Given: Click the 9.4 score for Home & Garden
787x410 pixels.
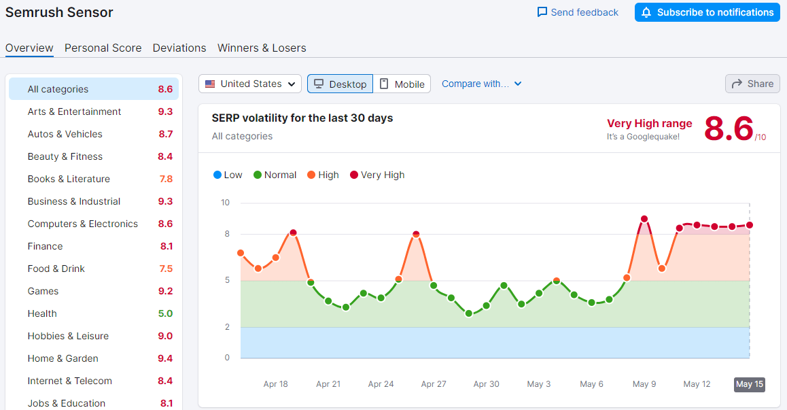Looking at the screenshot, I should coord(165,358).
